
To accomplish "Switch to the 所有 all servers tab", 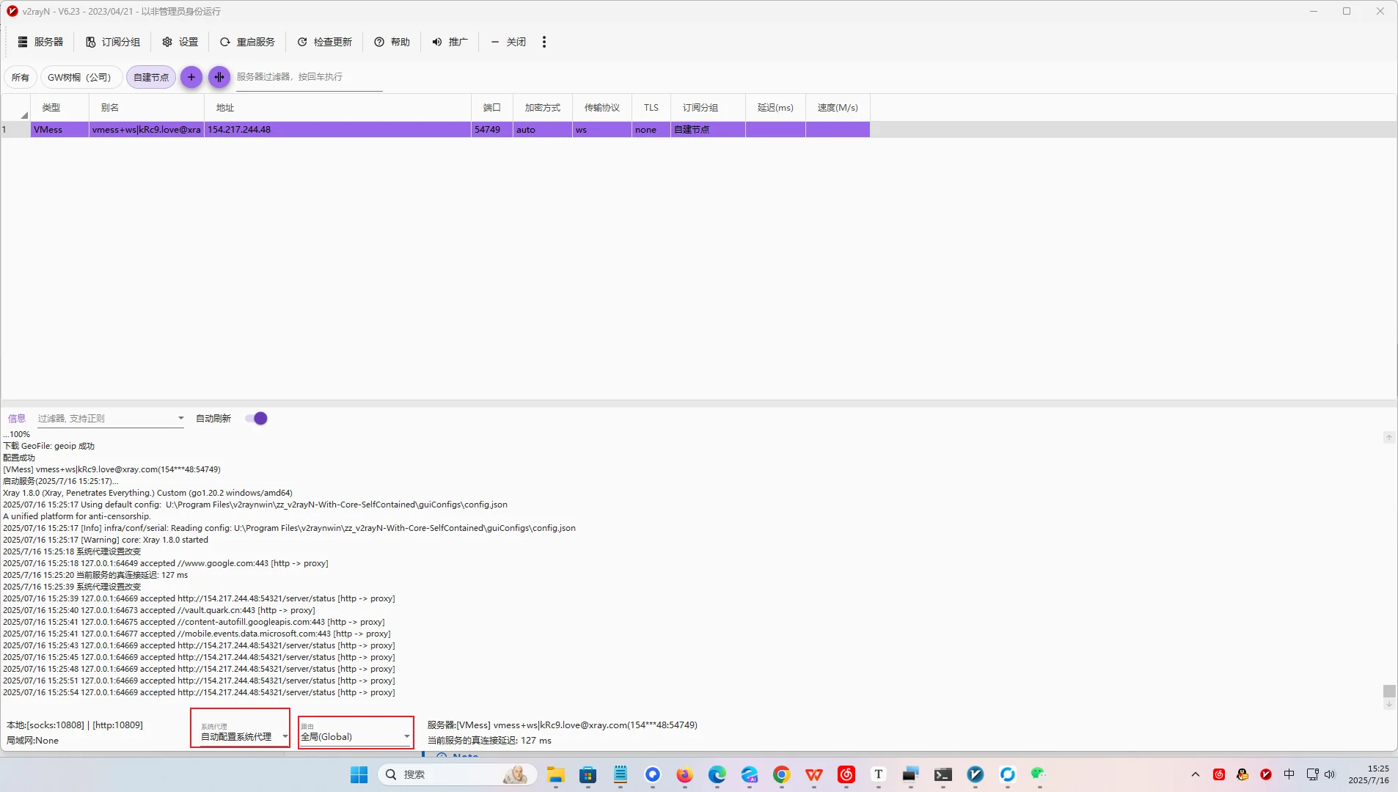I will 21,77.
